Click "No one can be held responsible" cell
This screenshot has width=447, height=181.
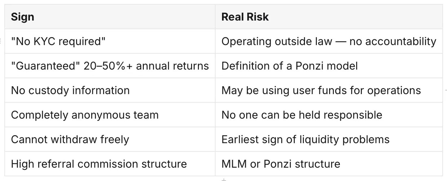[329, 115]
